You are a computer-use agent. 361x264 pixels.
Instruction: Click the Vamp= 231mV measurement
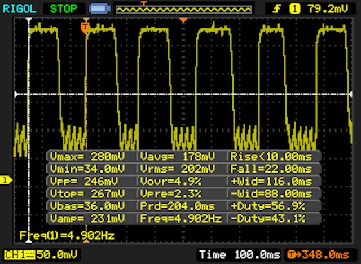tap(87, 218)
